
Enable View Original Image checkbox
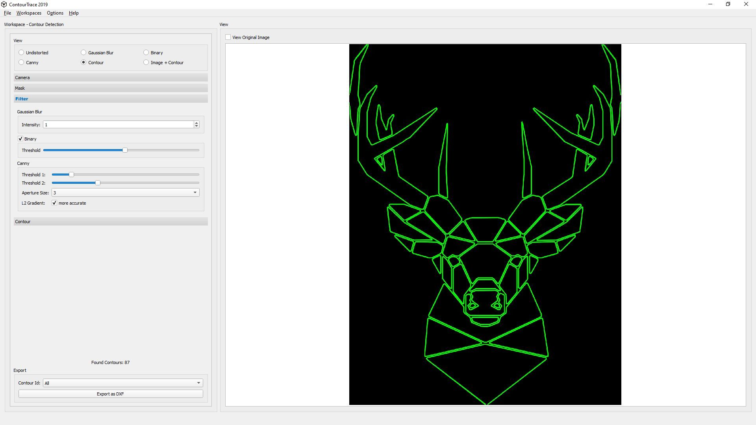pos(228,37)
